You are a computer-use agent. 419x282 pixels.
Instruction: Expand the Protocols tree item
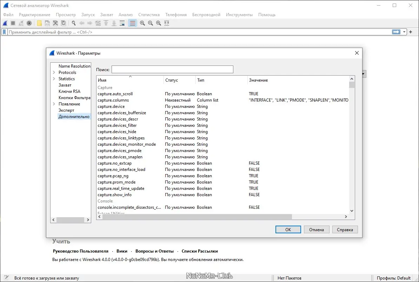coord(54,73)
